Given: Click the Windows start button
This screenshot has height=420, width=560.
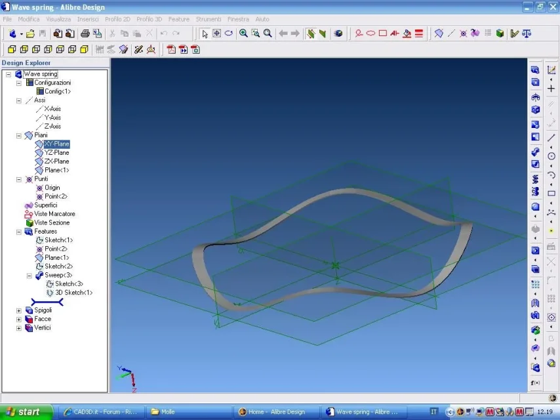Looking at the screenshot, I should pyautogui.click(x=26, y=411).
